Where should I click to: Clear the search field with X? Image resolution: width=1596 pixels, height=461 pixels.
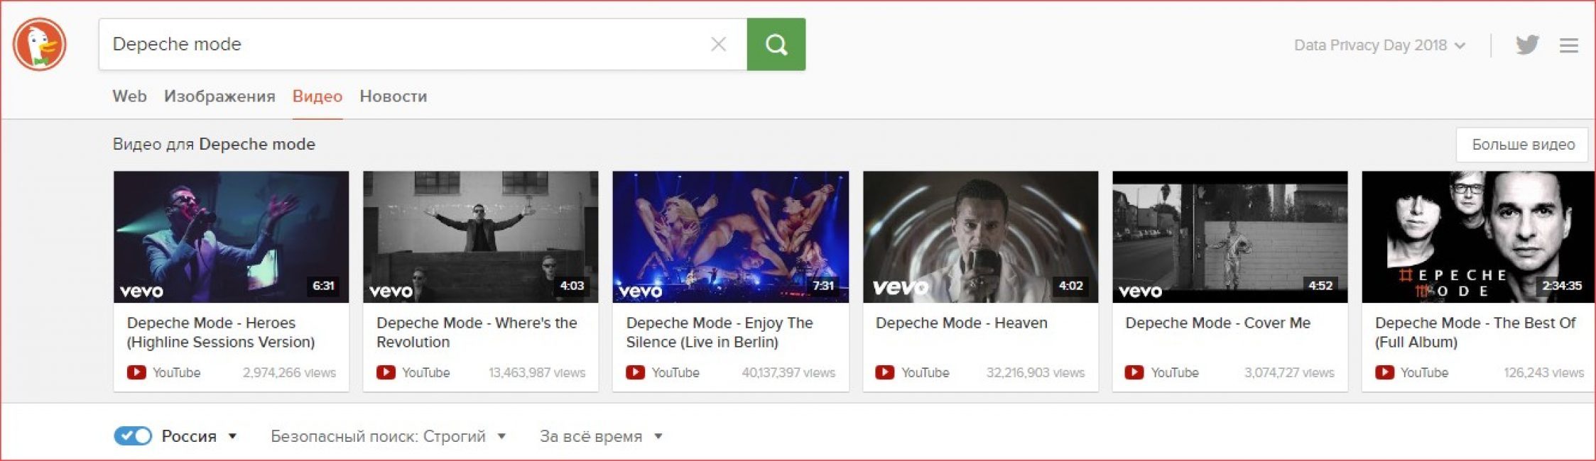click(x=718, y=44)
